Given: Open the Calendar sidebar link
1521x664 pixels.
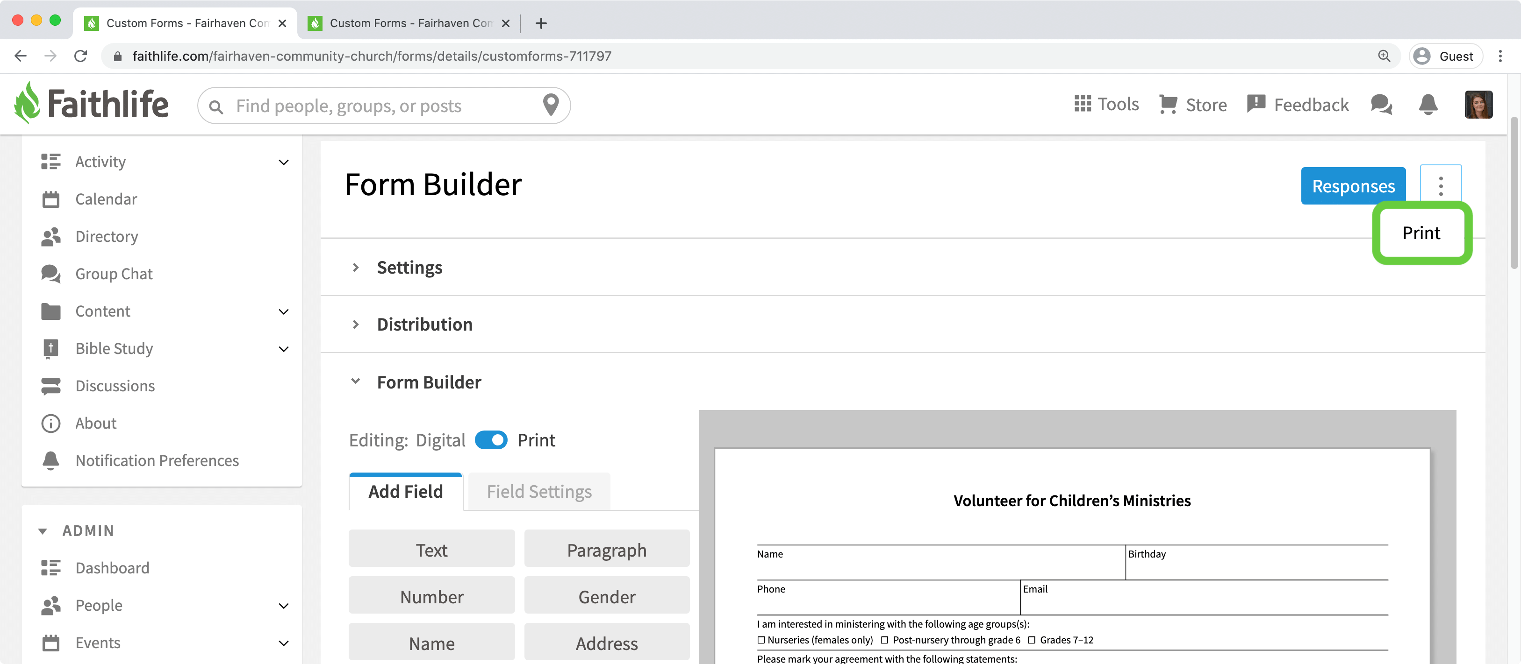Looking at the screenshot, I should click(x=106, y=199).
